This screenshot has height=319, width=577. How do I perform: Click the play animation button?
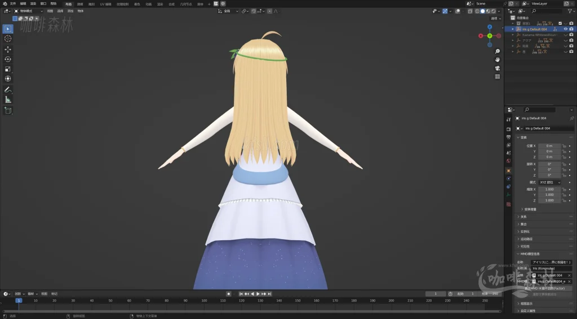[x=258, y=294]
